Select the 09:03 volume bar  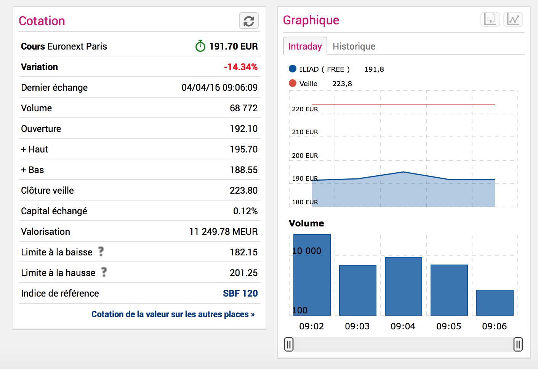coord(357,290)
